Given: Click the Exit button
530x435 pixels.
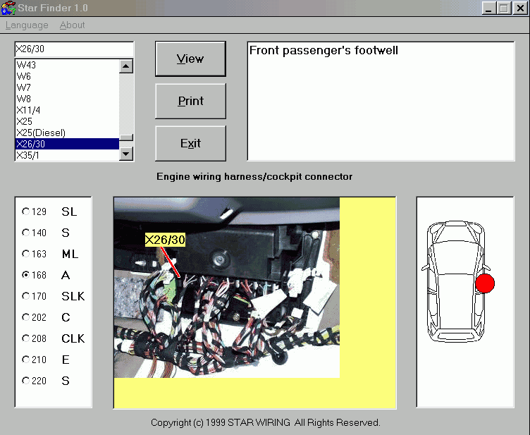Looking at the screenshot, I should coord(190,143).
